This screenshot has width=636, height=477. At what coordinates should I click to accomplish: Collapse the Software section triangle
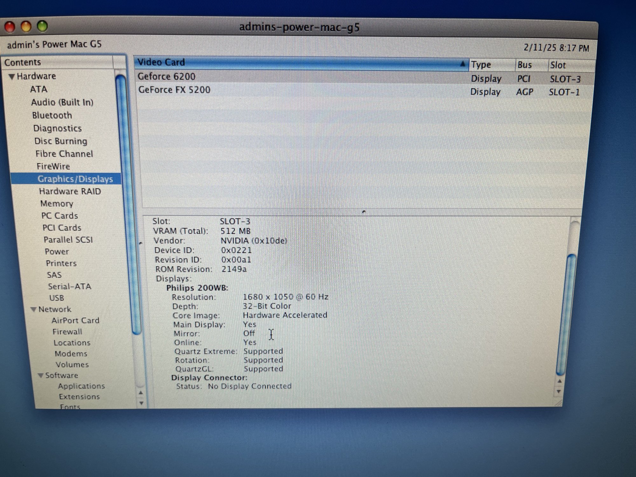[40, 376]
